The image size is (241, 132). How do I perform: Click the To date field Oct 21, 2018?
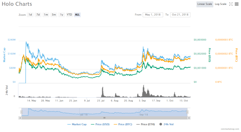tap(180, 15)
